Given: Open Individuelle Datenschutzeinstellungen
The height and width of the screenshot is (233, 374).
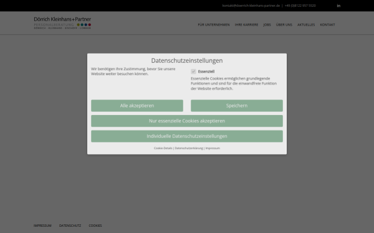Looking at the screenshot, I should pyautogui.click(x=187, y=136).
